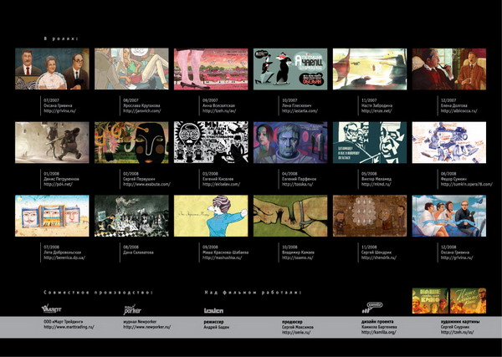Follow the http://soamo.ru/ link
This screenshot has height=357, width=502.
[297, 258]
